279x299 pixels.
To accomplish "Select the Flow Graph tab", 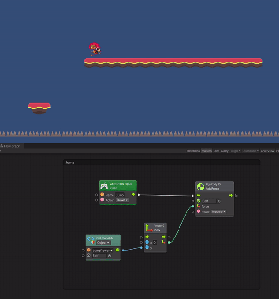I will click(x=11, y=146).
